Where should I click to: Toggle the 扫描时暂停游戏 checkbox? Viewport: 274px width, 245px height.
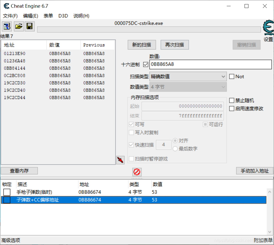point(131,159)
